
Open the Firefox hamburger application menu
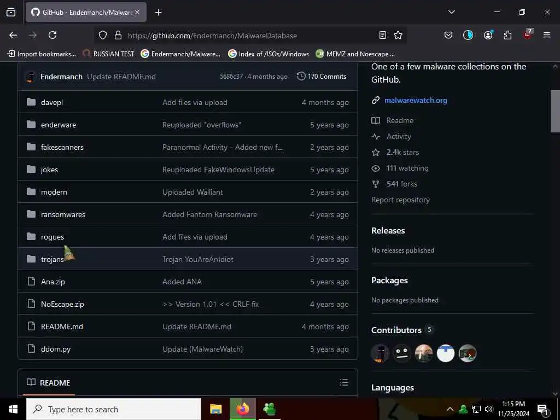pos(547,35)
